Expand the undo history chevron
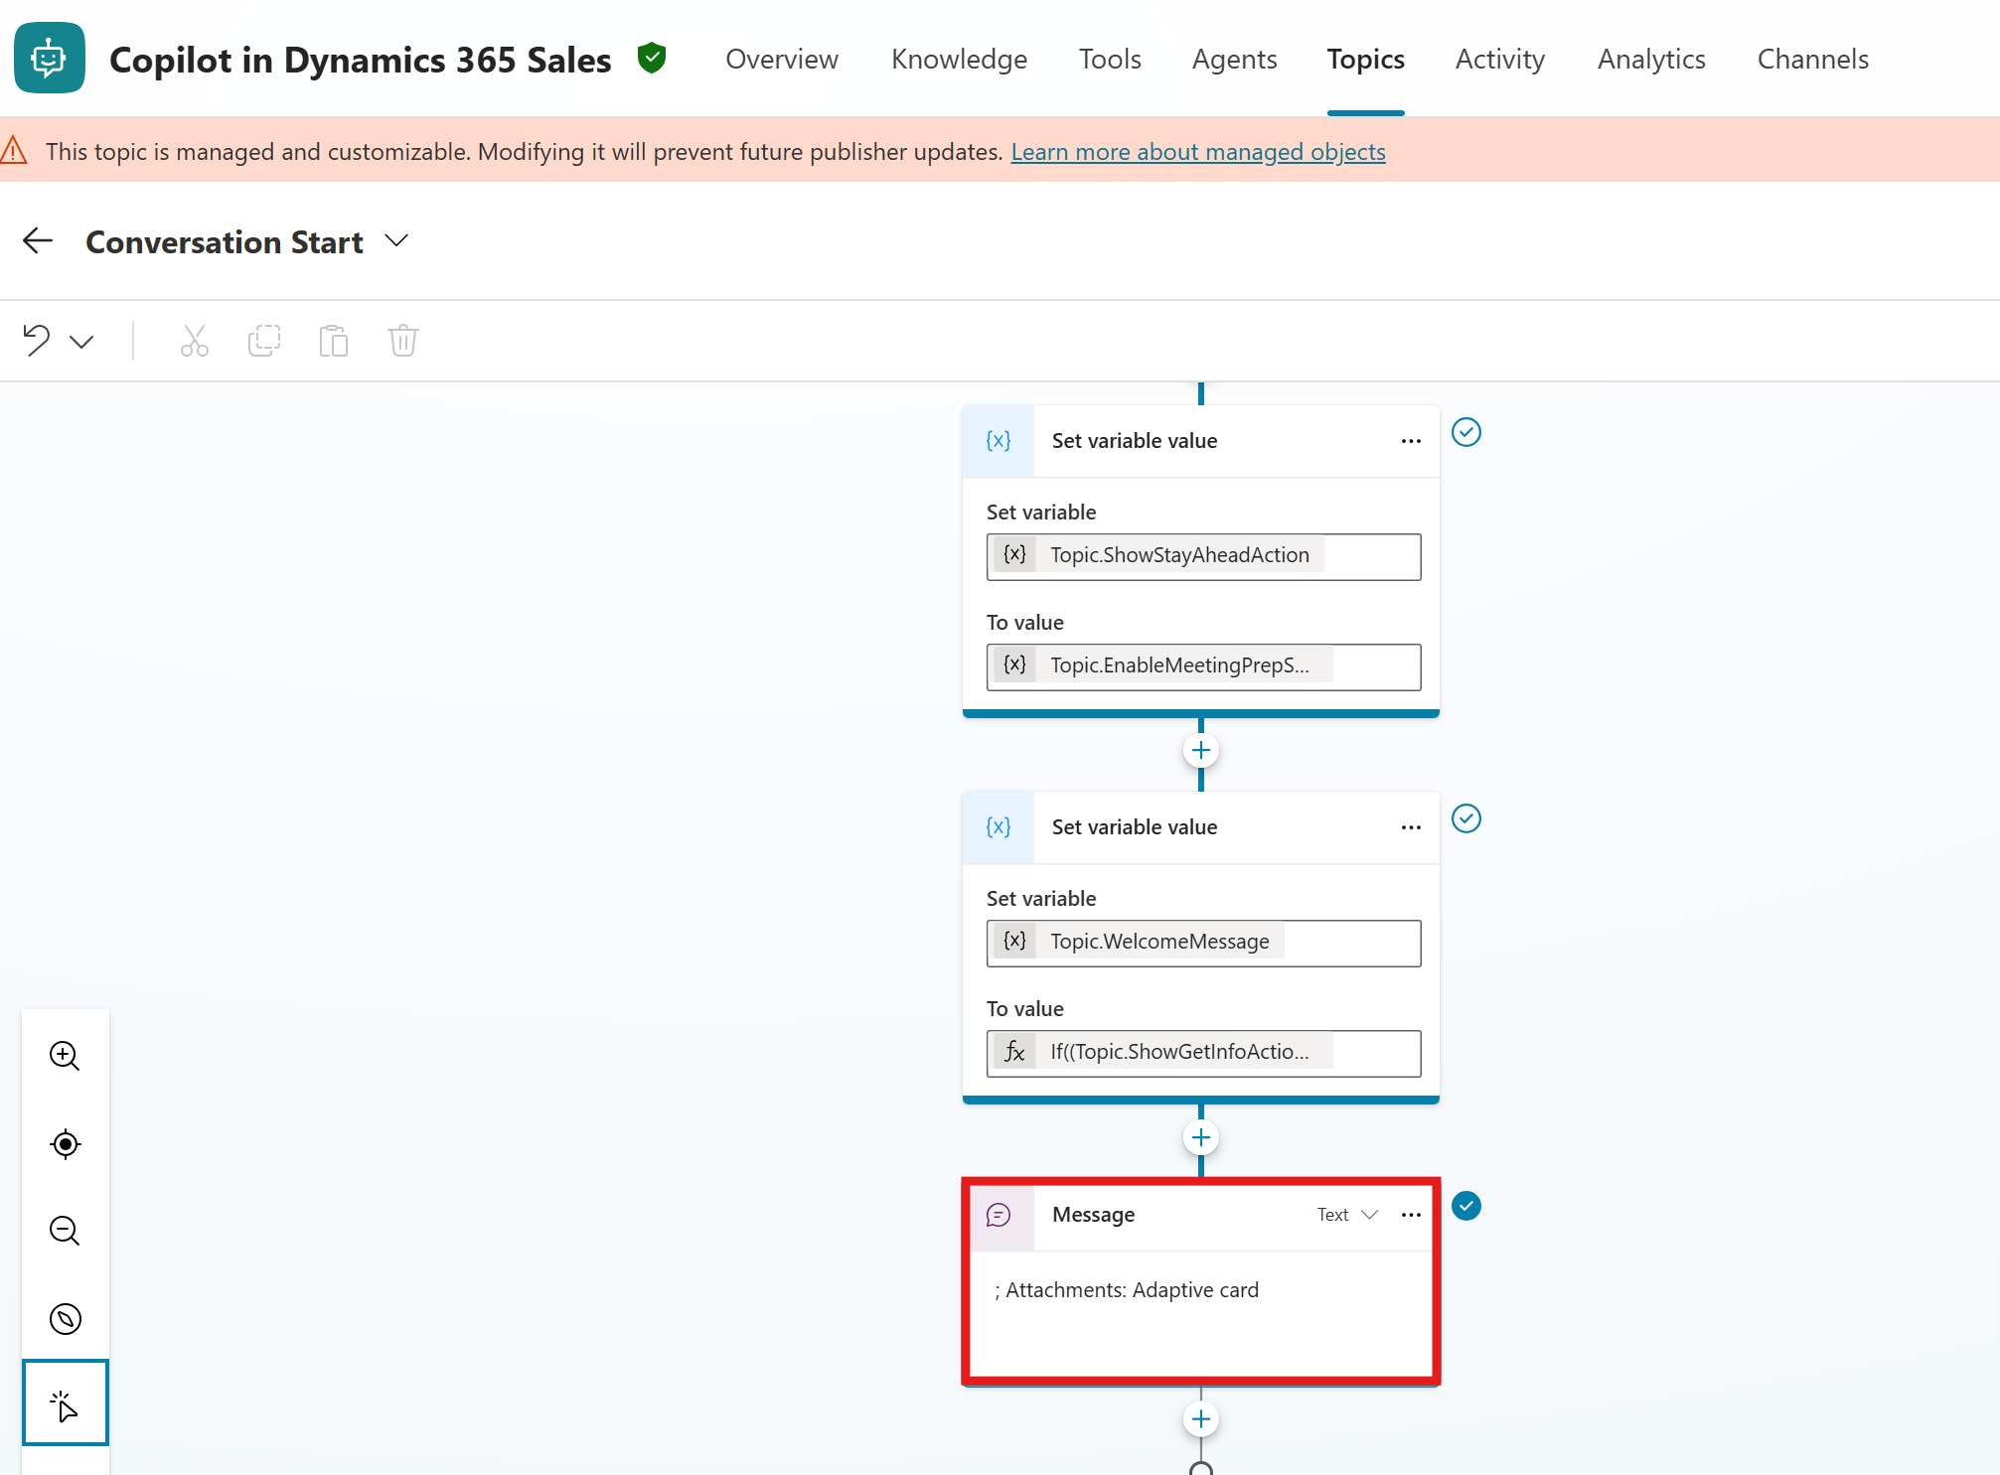Image resolution: width=2000 pixels, height=1475 pixels. point(81,342)
